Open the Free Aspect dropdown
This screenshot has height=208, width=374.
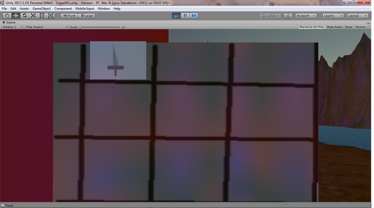coord(47,27)
